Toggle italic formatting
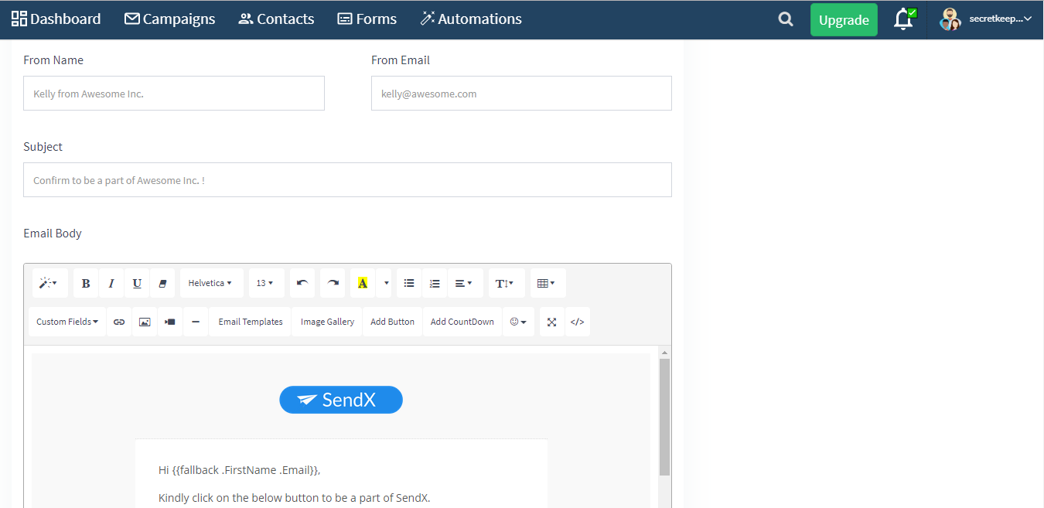This screenshot has width=1044, height=508. [111, 283]
